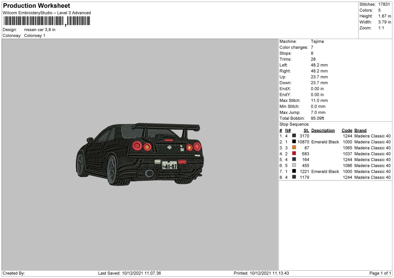Screen dimensions: 394x278
Task: Click the Right value 48.2 mm
Action: [319, 71]
